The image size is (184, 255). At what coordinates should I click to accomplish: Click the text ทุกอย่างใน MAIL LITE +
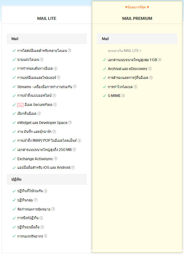pos(124,51)
